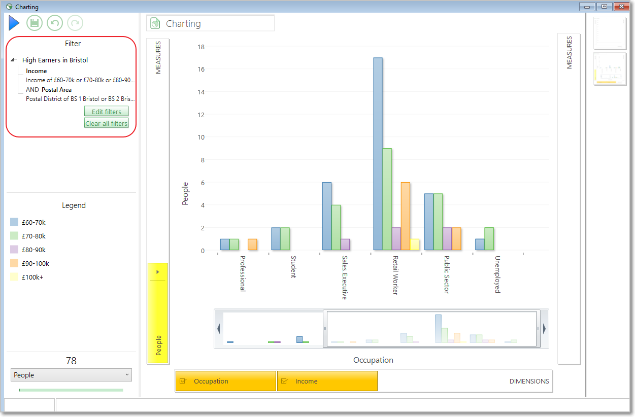Click the Charting title icon
This screenshot has height=417, width=635.
click(x=155, y=23)
